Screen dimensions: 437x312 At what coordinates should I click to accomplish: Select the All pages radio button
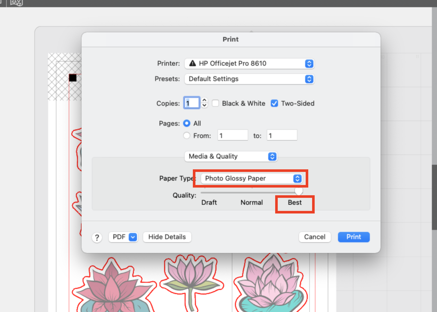coord(187,123)
